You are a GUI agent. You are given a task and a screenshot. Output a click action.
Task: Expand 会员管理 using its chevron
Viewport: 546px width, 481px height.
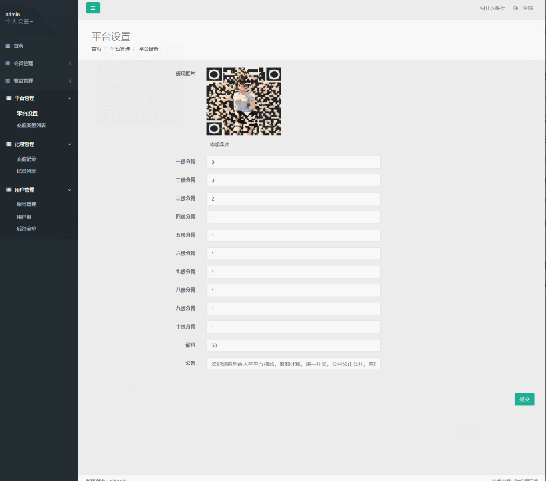pyautogui.click(x=70, y=63)
